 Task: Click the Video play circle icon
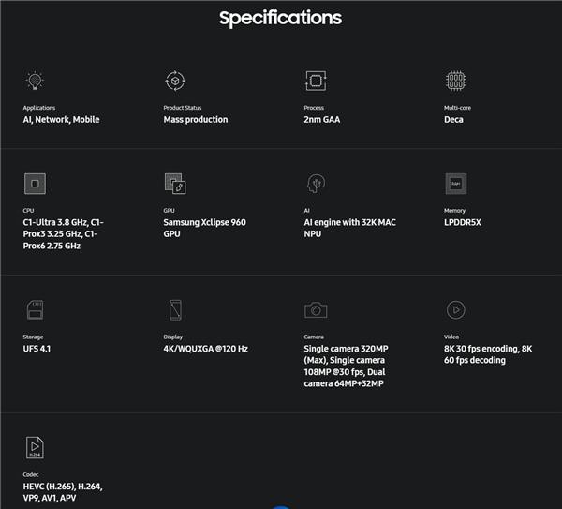455,309
